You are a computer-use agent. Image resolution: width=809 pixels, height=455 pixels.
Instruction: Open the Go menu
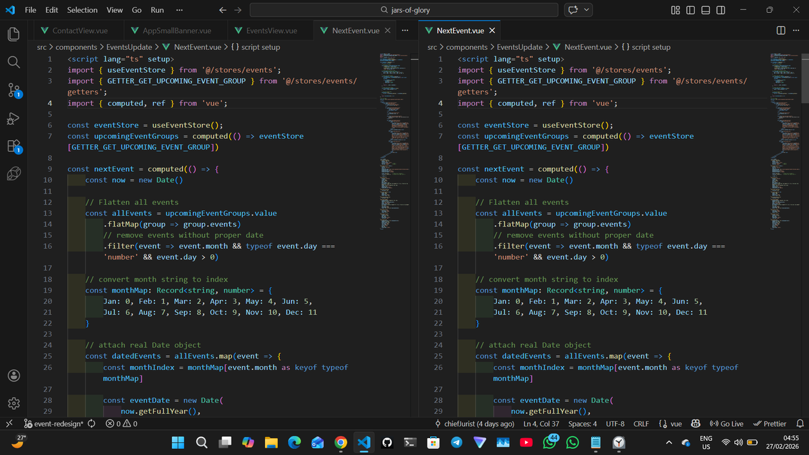137,10
